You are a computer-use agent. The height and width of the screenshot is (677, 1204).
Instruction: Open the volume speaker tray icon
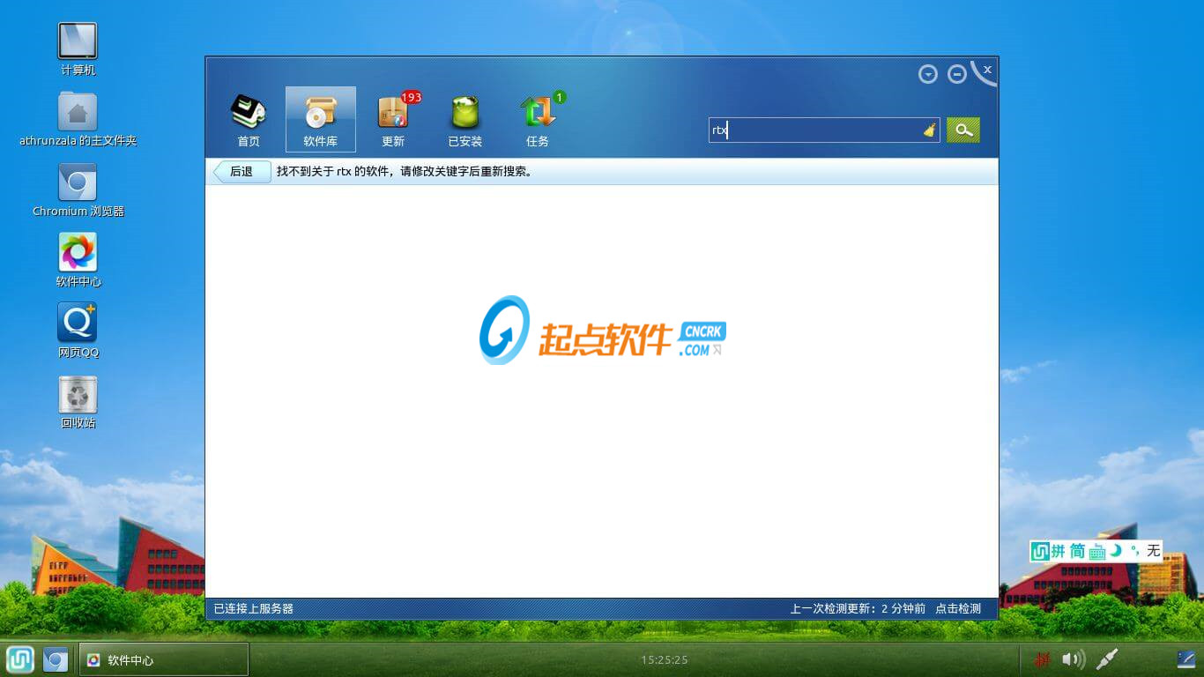pyautogui.click(x=1073, y=658)
